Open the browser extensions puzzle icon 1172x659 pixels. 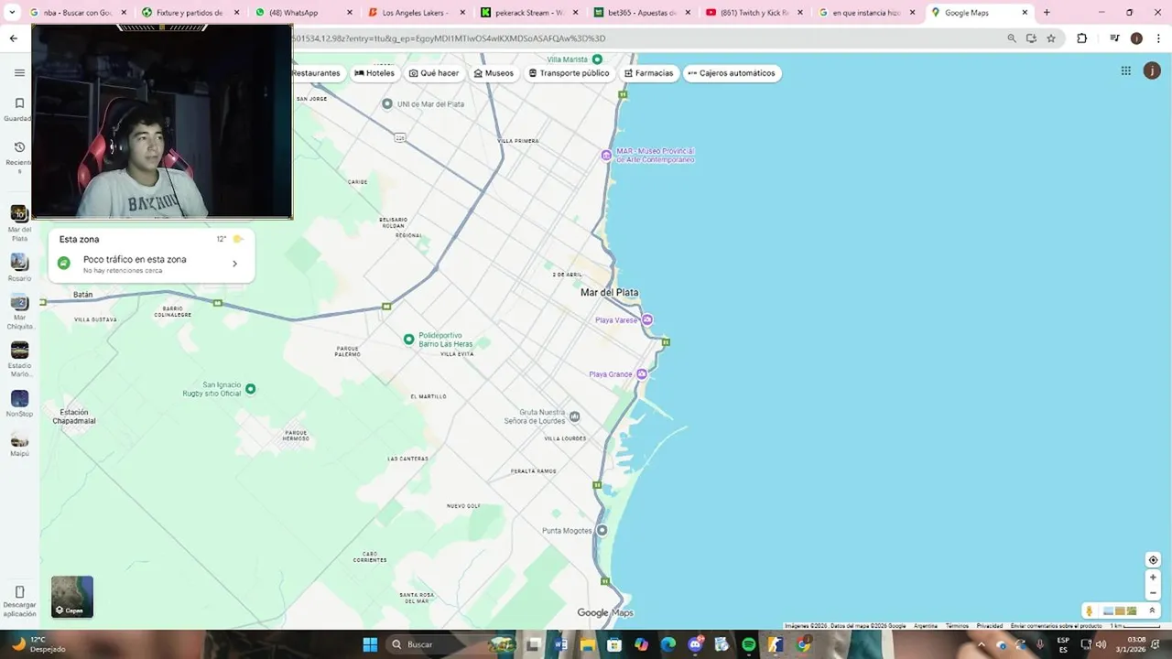coord(1081,38)
